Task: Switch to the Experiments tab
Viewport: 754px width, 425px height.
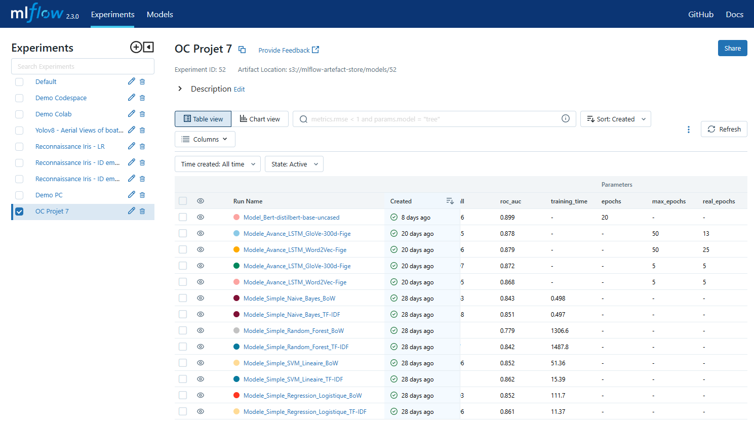Action: [112, 14]
